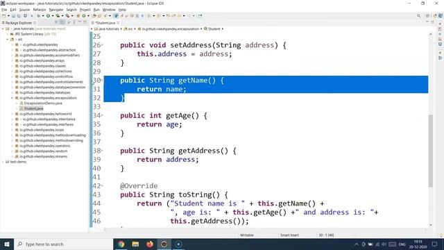The width and height of the screenshot is (444, 250).
Task: Click the magnifier Quick Access icon at top right
Action: (418, 16)
